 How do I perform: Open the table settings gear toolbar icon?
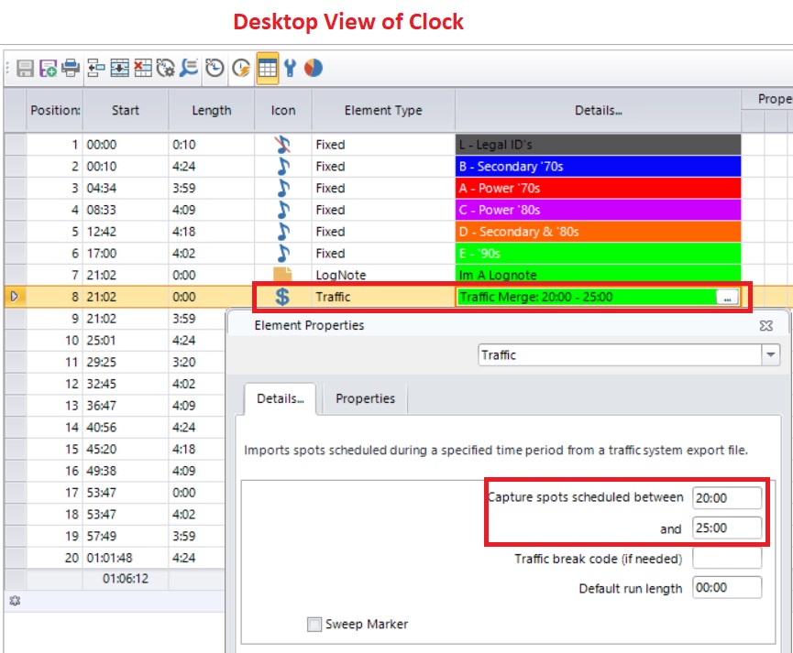click(x=167, y=68)
